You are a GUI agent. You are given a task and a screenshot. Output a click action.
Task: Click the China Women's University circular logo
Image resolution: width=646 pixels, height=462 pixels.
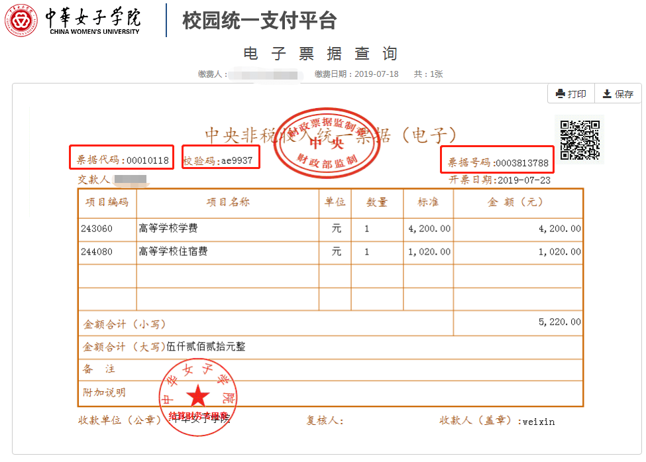pyautogui.click(x=22, y=20)
